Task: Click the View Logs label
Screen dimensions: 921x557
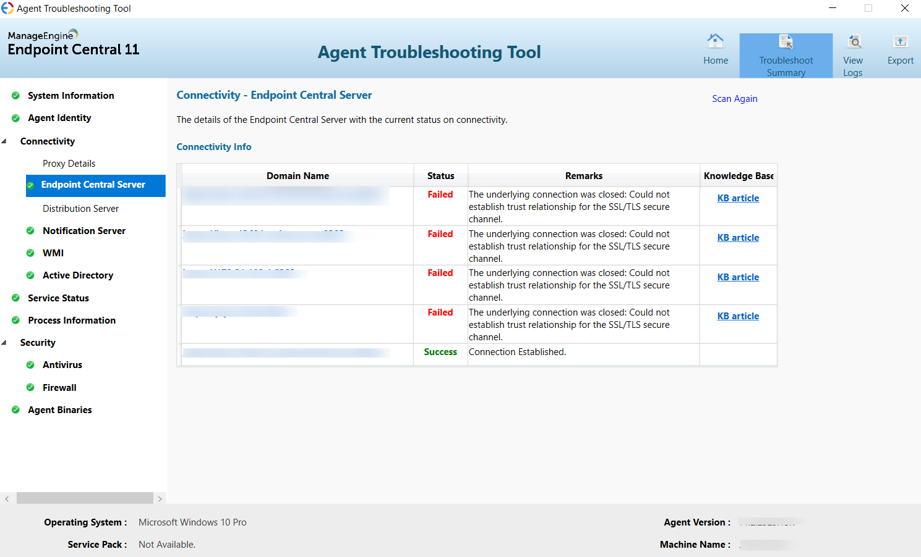Action: point(853,67)
